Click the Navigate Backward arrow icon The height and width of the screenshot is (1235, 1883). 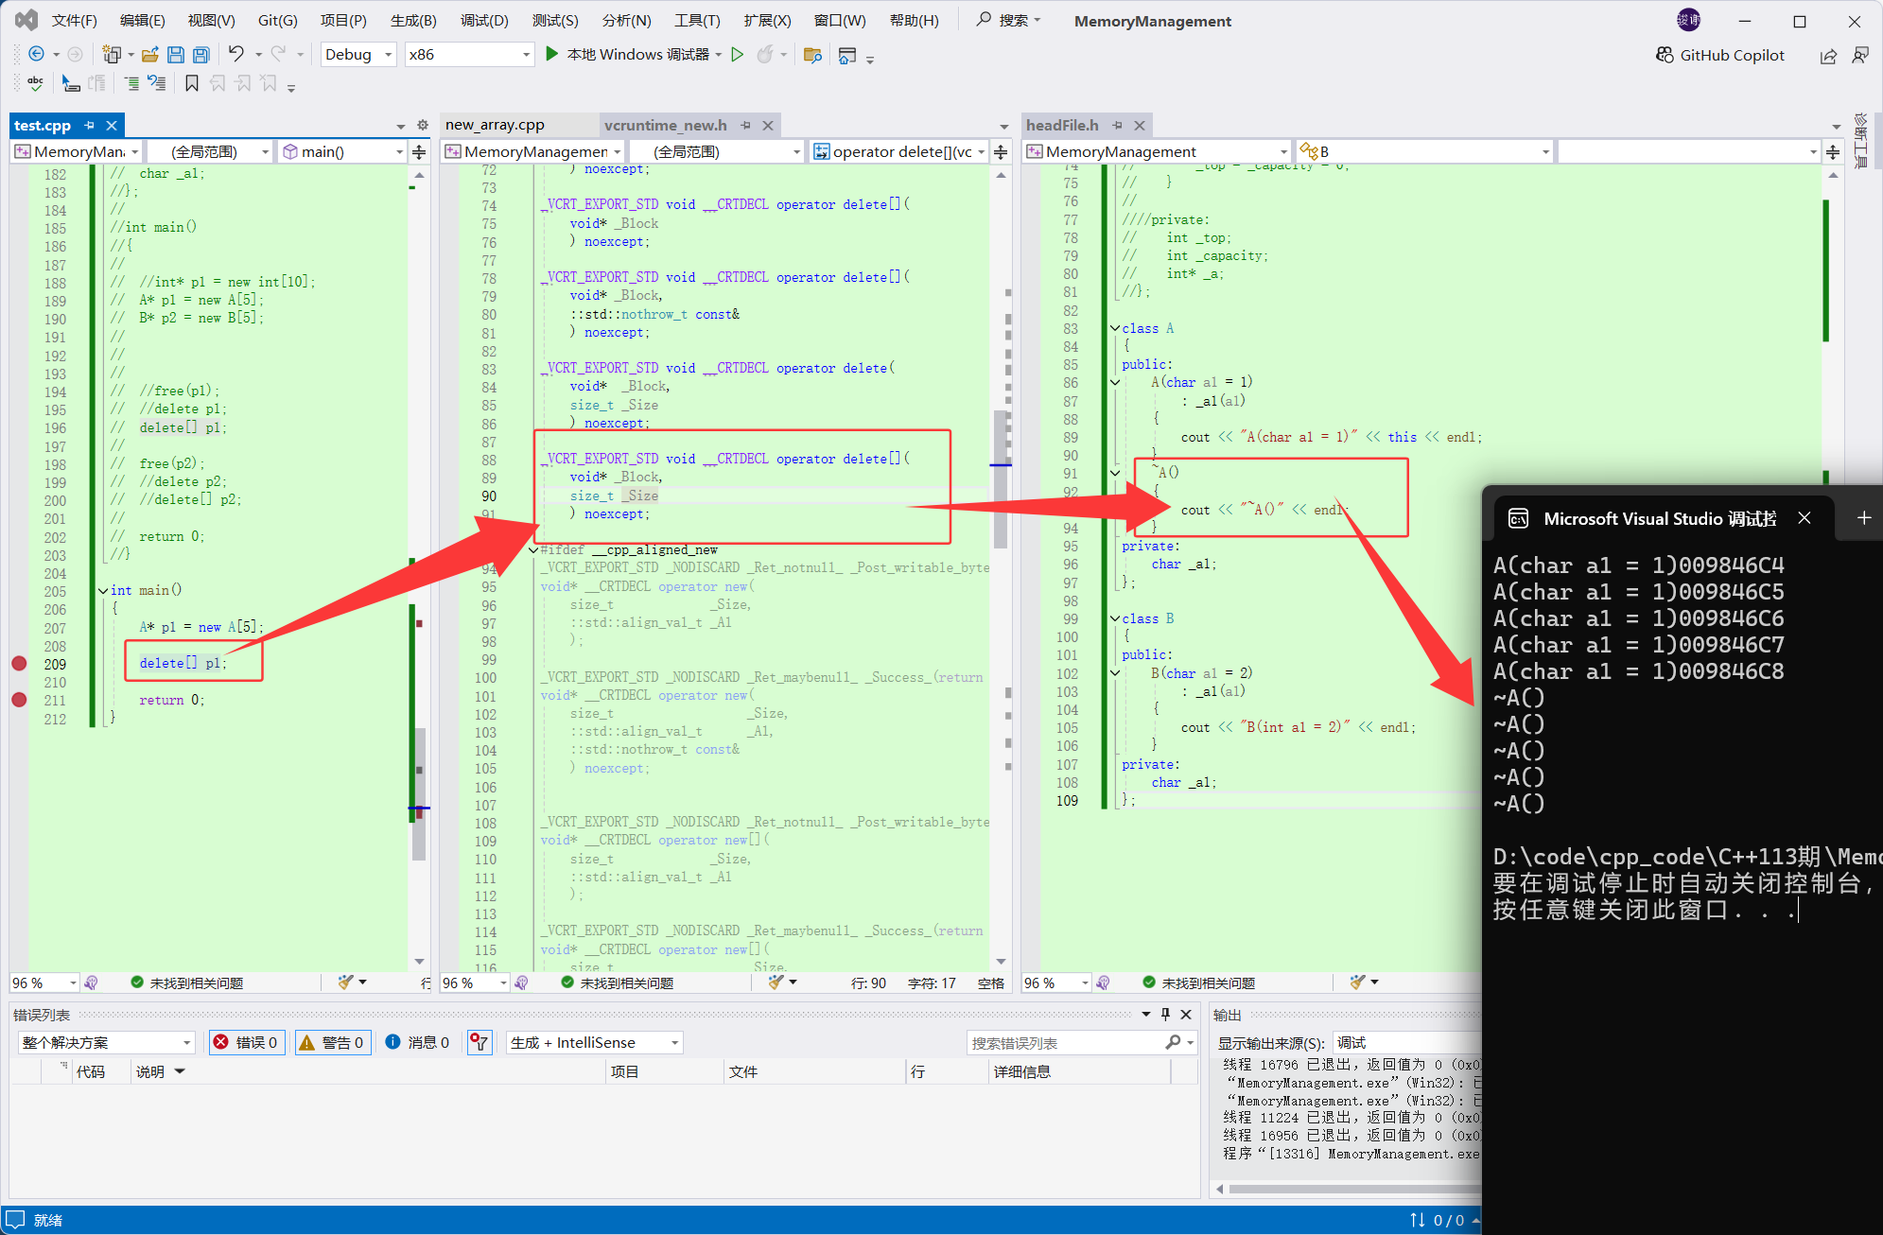tap(36, 55)
